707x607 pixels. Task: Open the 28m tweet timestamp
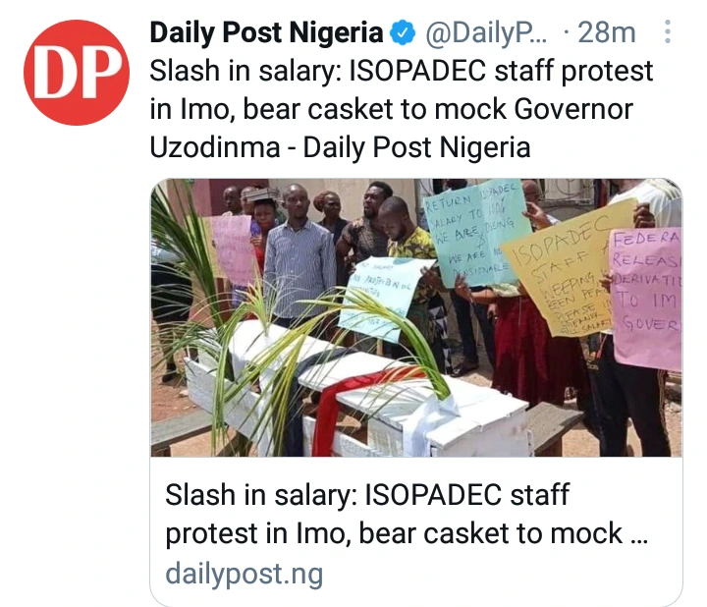point(606,33)
